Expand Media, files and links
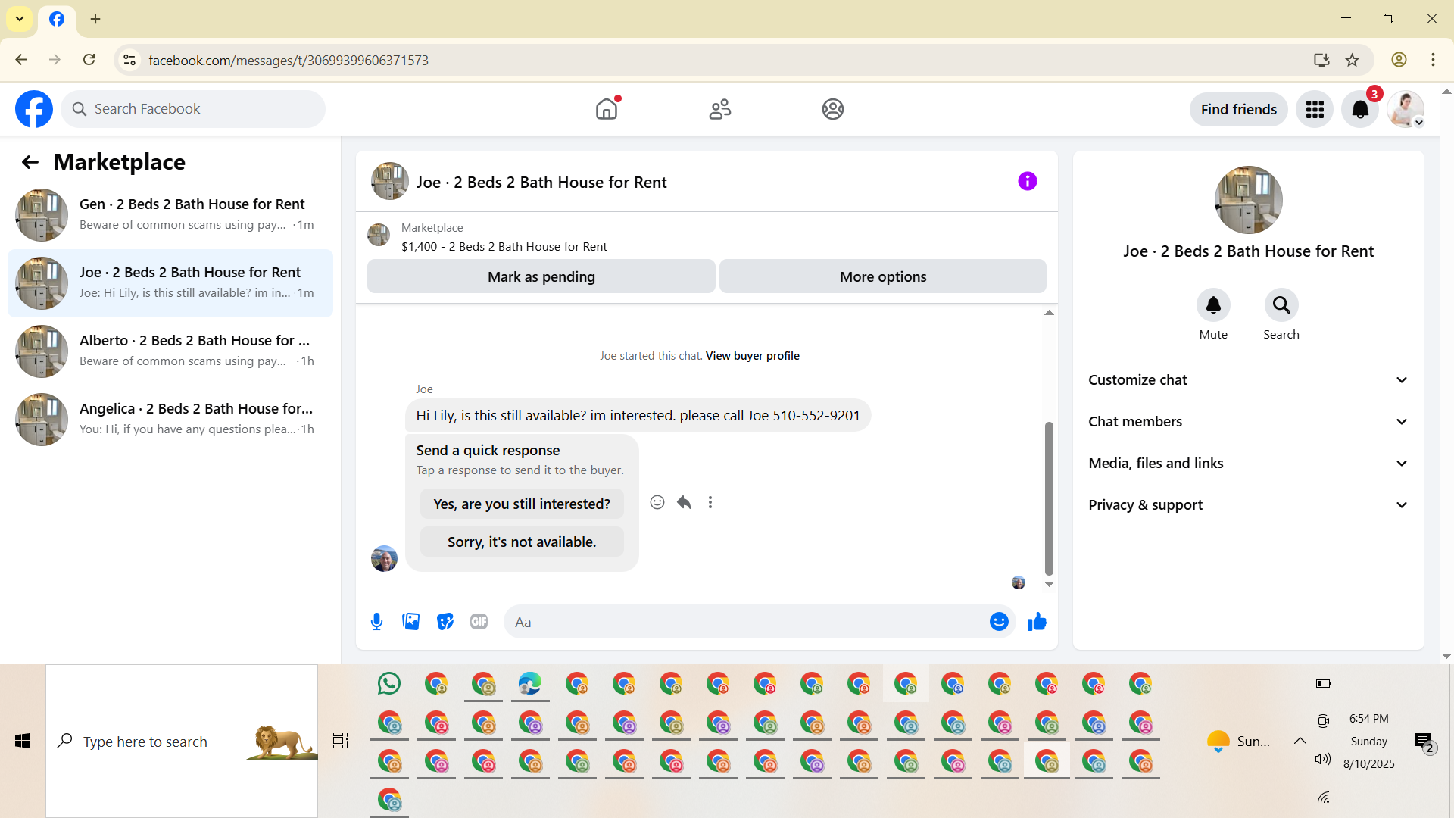Viewport: 1454px width, 818px height. (1248, 464)
